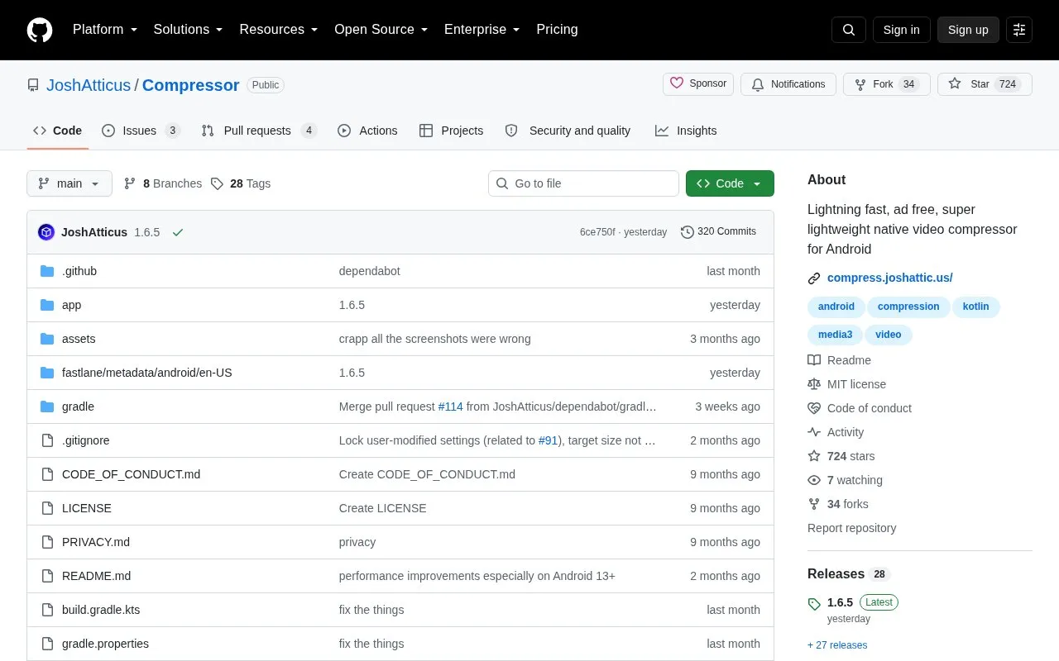Screen dimensions: 1059x661
Task: Open the .github folder
Action: 79,271
